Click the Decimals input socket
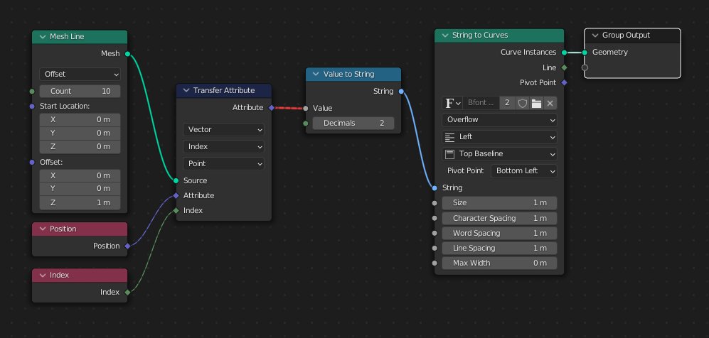 click(306, 123)
